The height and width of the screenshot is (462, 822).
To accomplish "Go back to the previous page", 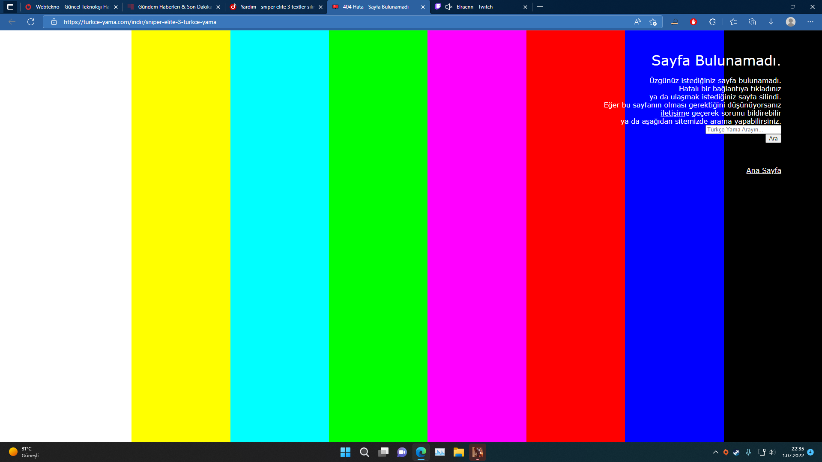I will click(12, 22).
